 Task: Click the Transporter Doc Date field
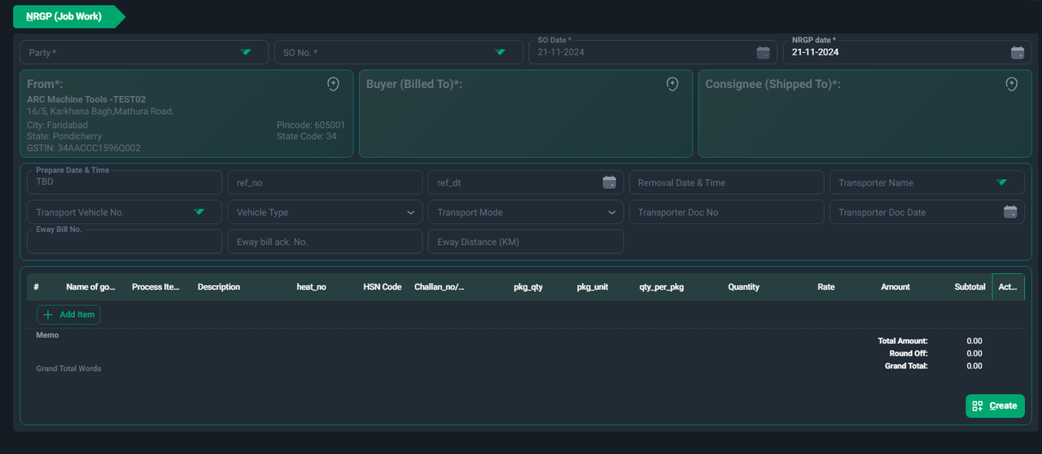point(927,212)
